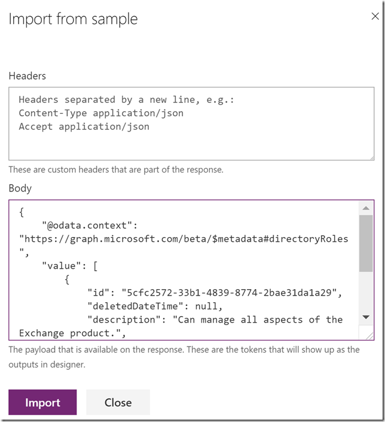Click the "id" GUID line in Body
Image resolution: width=385 pixels, height=422 pixels.
click(215, 293)
